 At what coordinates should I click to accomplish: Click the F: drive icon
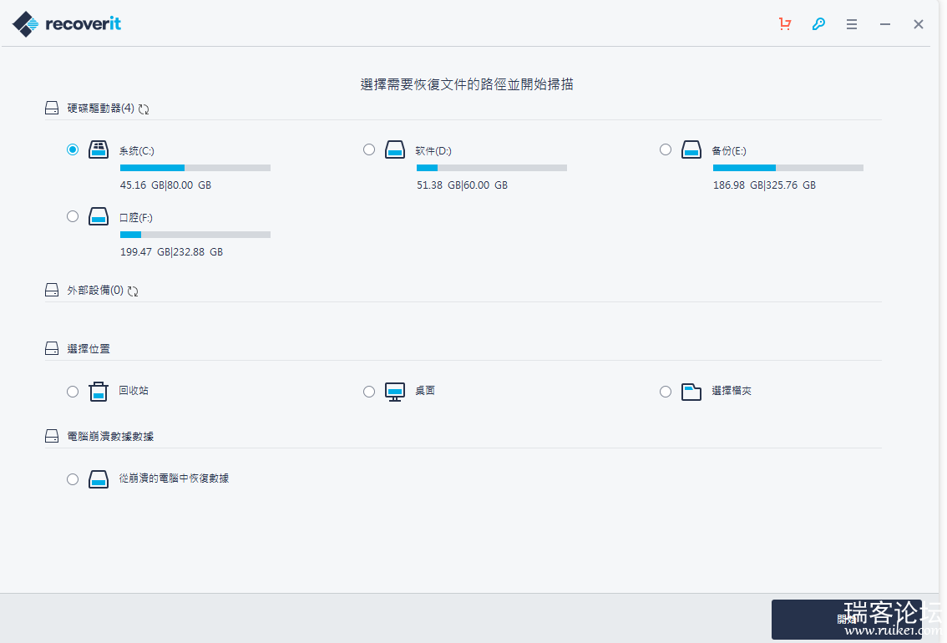99,216
